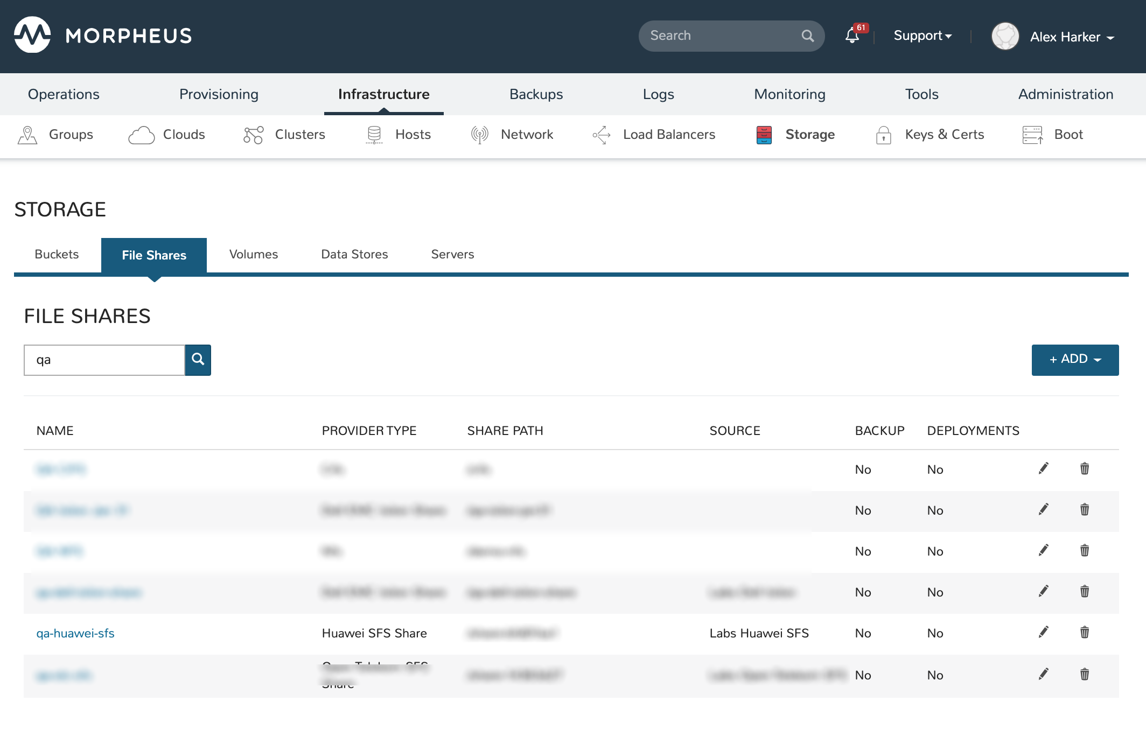Click the file shares search magnifier button

click(198, 360)
